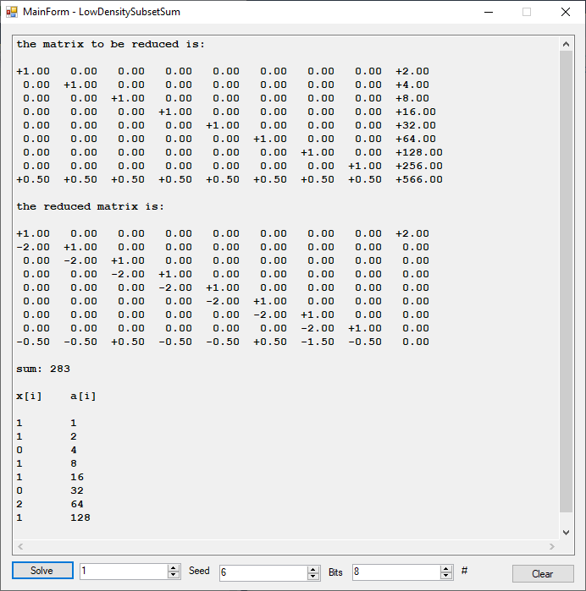Decrement the spinner containing value 1
This screenshot has width=586, height=591.
[x=174, y=576]
